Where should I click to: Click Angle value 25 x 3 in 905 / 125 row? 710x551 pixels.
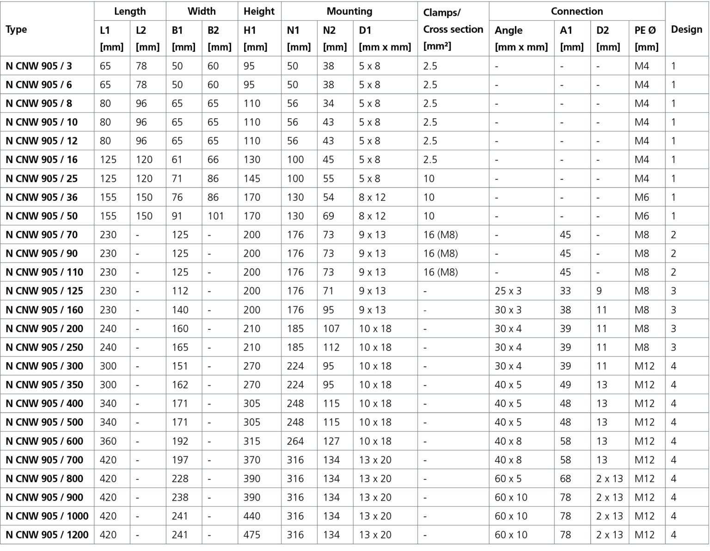click(508, 291)
